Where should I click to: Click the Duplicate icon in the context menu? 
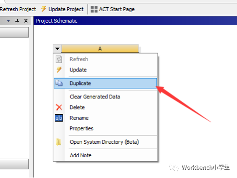[x=59, y=83]
